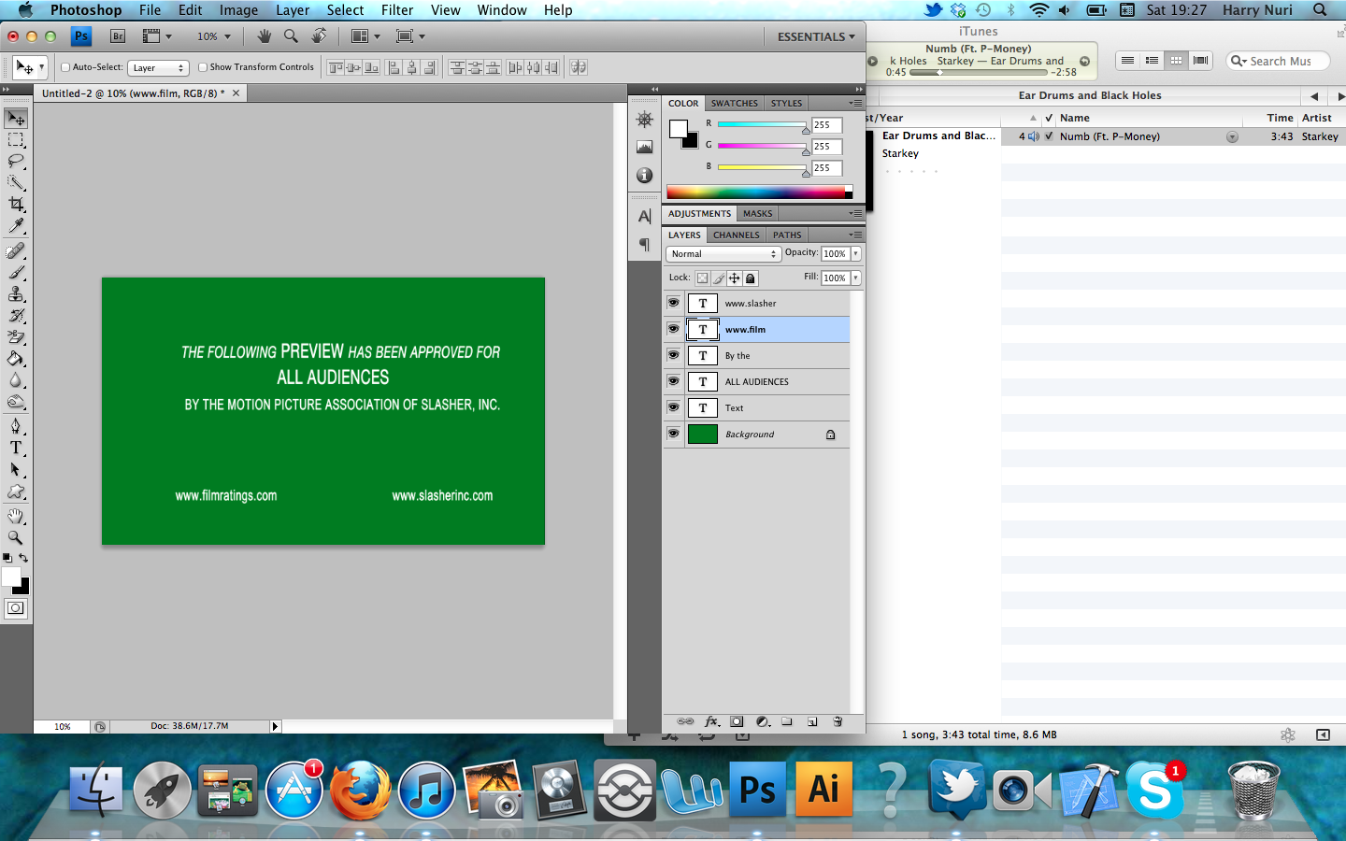Select the Clone Stamp tool
The image size is (1346, 841).
pos(16,294)
